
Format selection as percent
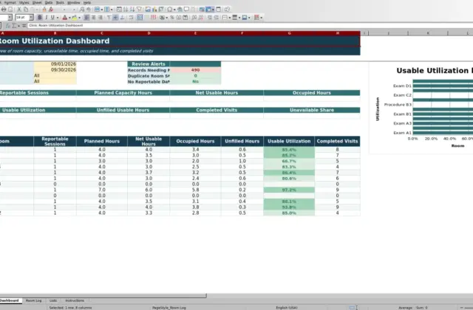(x=172, y=18)
